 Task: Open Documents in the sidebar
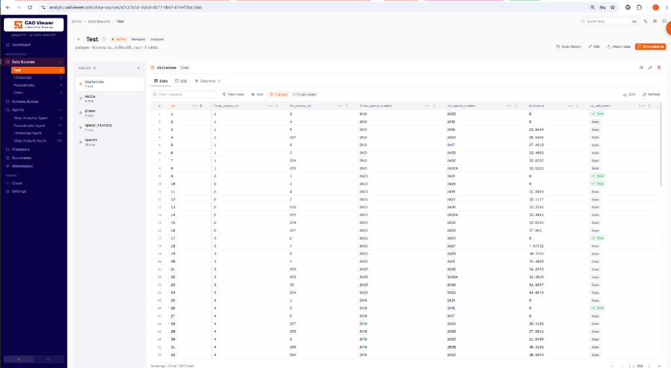point(22,158)
